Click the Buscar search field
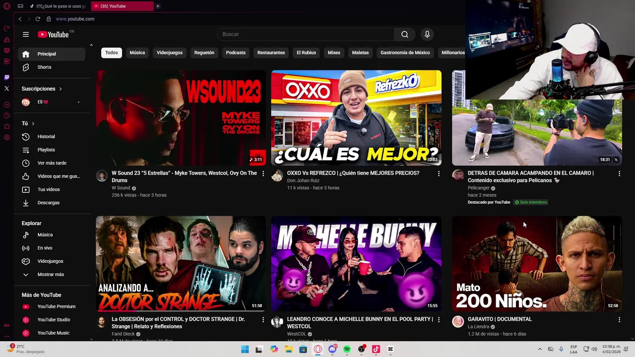This screenshot has width=635, height=357. 306,34
